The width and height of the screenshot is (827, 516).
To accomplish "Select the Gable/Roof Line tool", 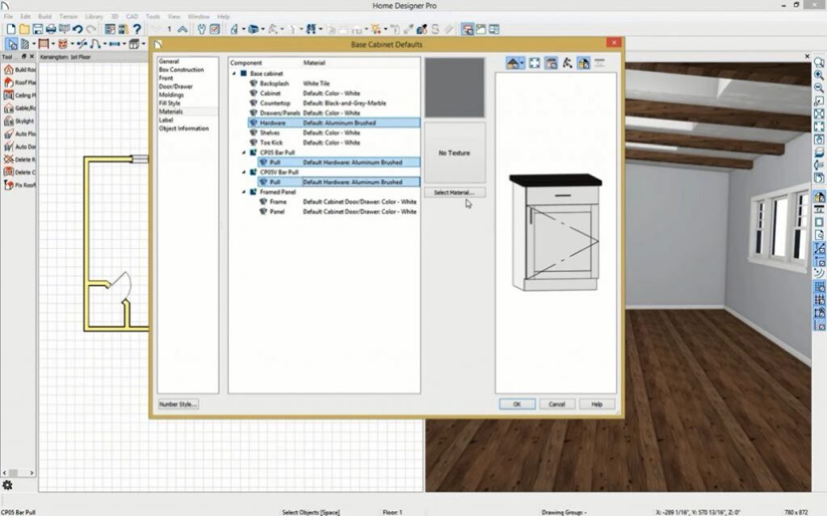I will click(x=8, y=108).
